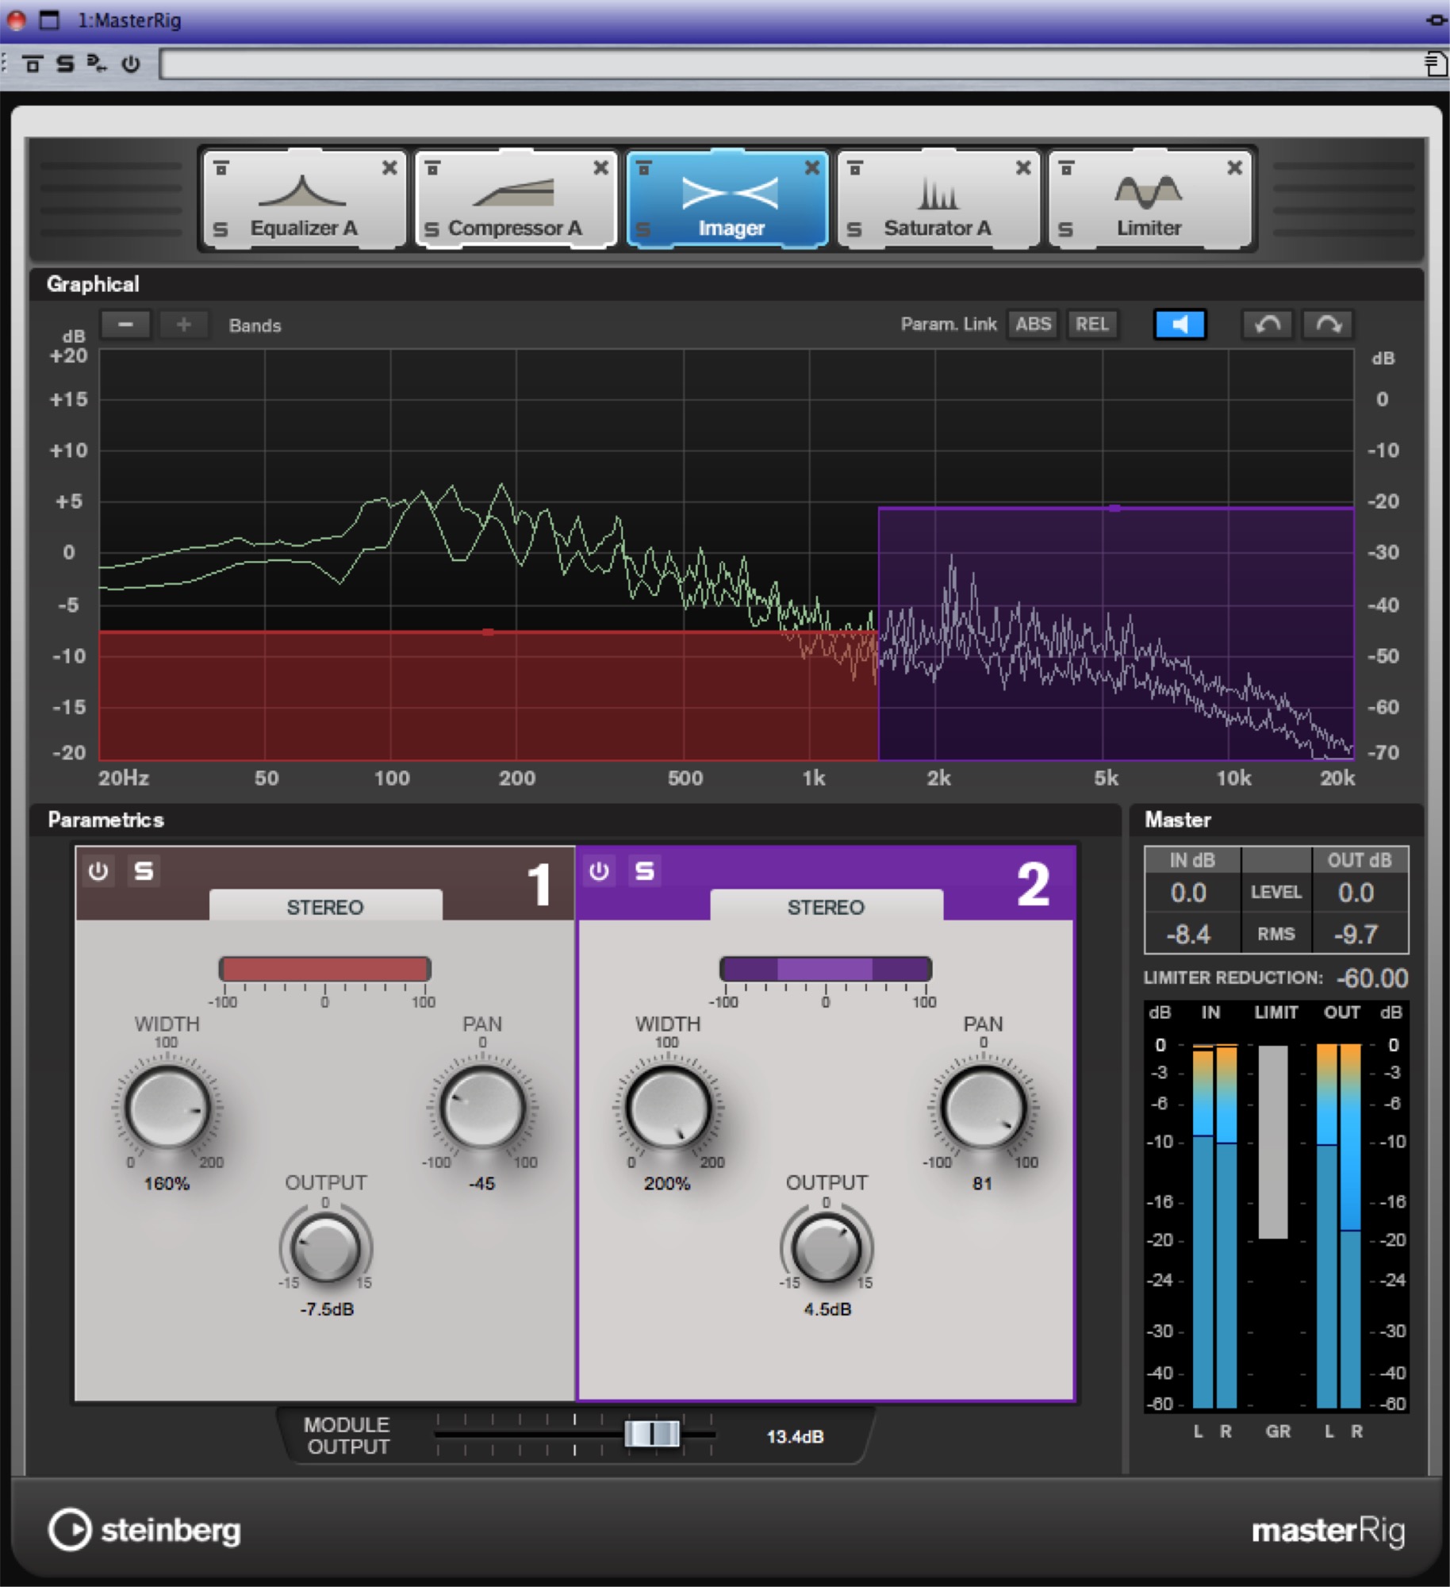Enable ABS parameter link

point(1033,325)
